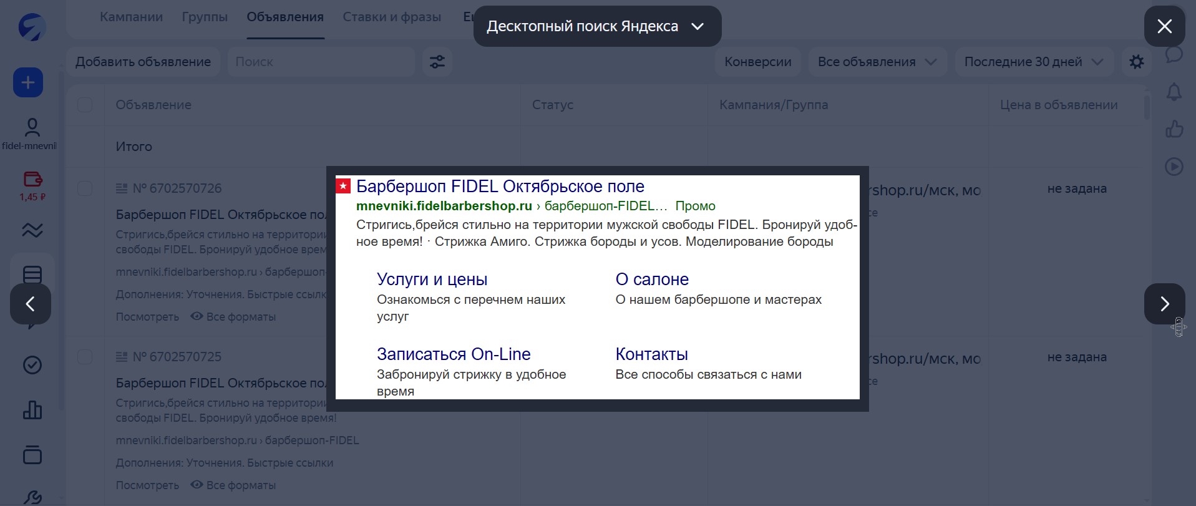
Task: Click the Конверсии button
Action: (757, 62)
